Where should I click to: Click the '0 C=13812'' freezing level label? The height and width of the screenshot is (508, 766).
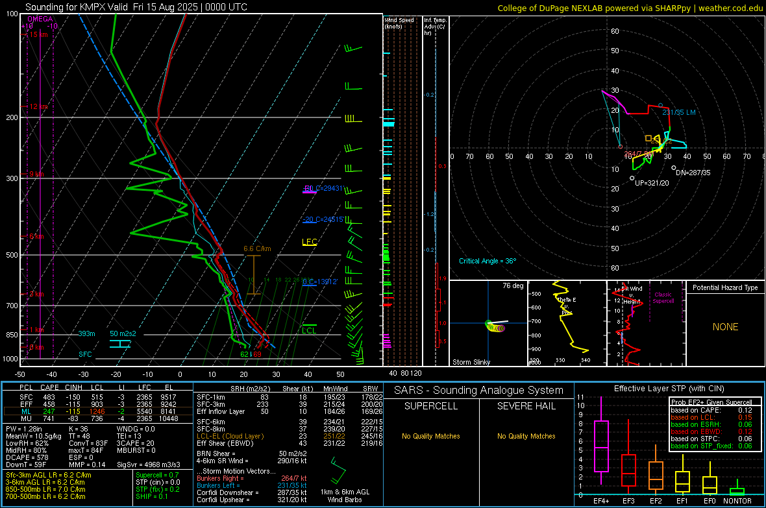pos(320,282)
